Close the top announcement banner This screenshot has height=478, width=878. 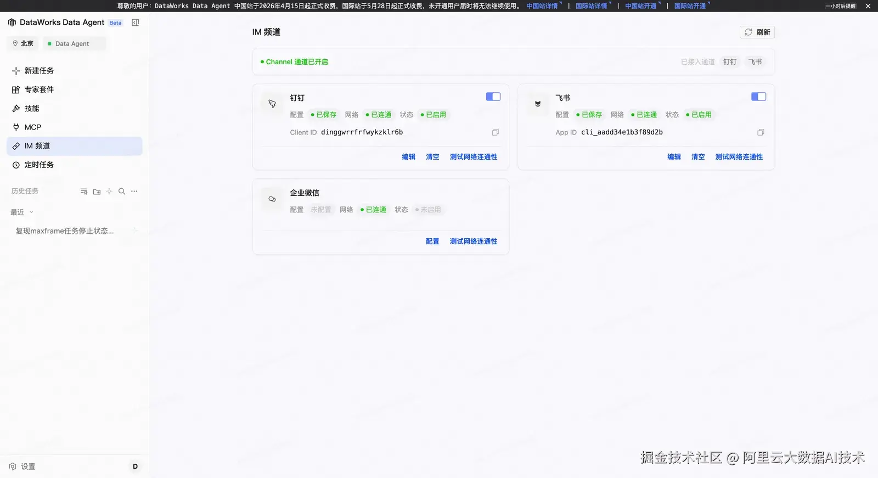[x=868, y=6]
